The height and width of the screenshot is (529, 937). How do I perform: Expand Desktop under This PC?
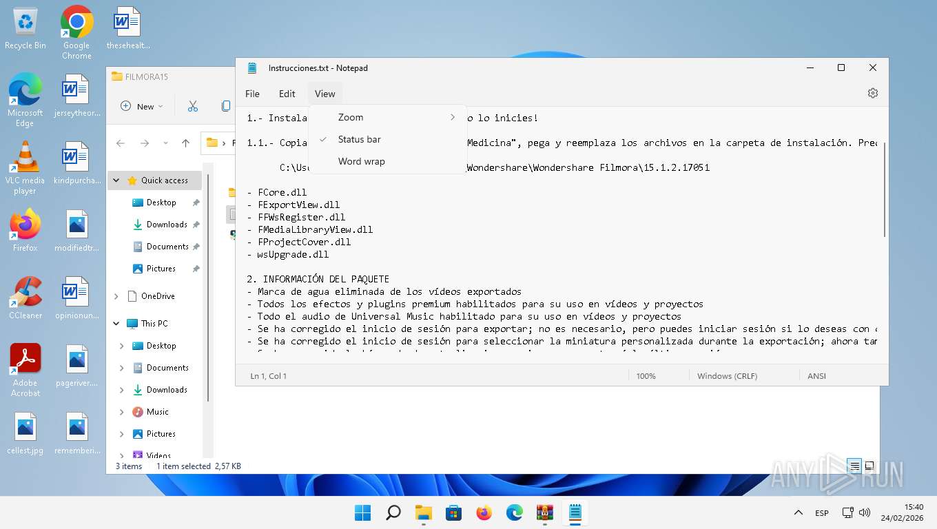[122, 346]
